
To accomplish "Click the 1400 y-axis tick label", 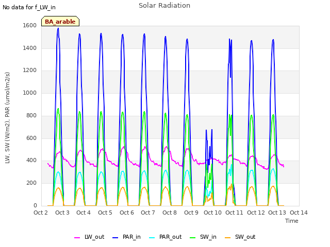I will (x=30, y=48).
